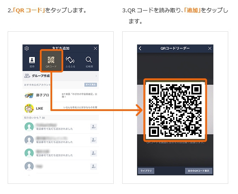Tap the ふるふる shake phone icon
The height and width of the screenshot is (194, 238).
(x=70, y=62)
